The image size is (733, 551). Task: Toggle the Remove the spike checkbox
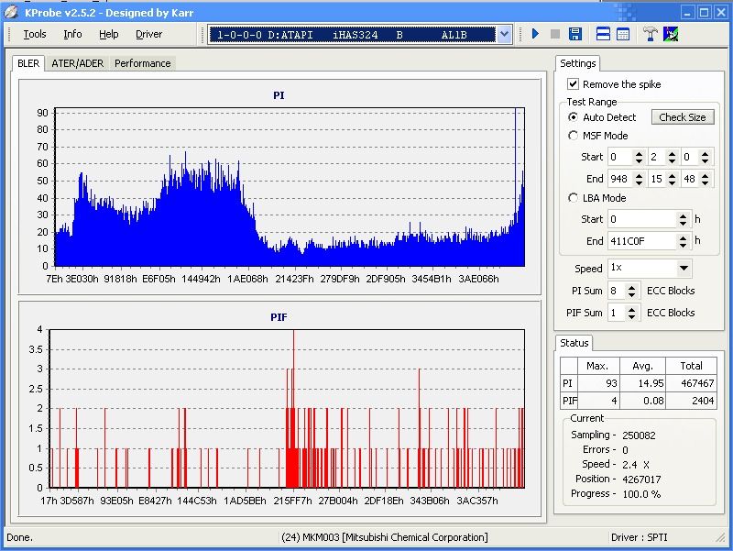(574, 84)
